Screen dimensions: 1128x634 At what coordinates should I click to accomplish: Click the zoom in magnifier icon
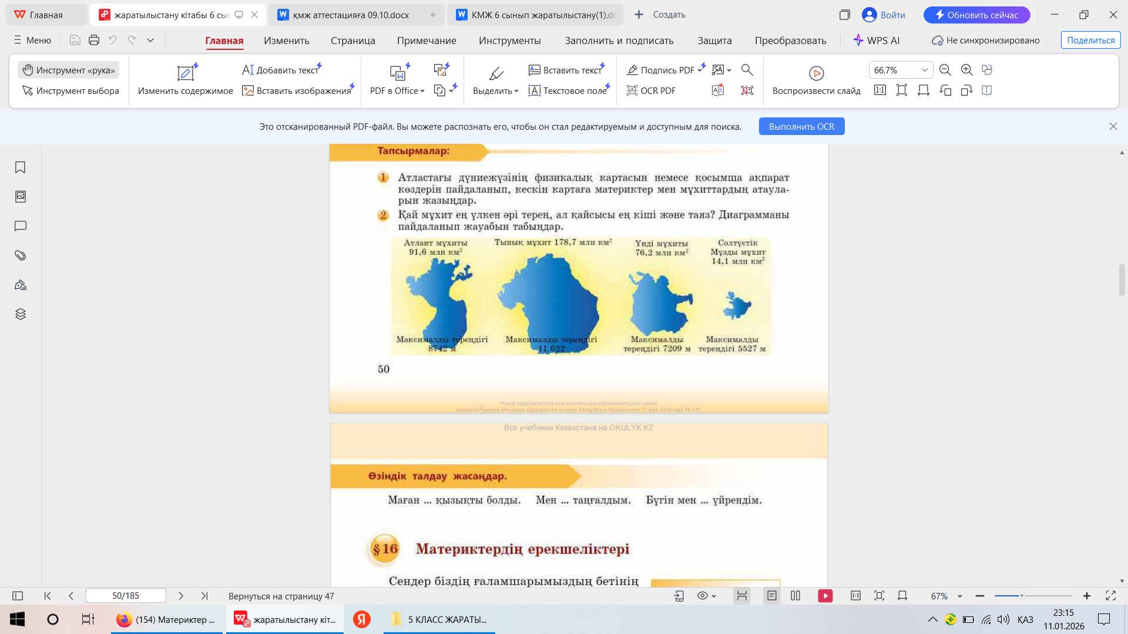click(966, 70)
